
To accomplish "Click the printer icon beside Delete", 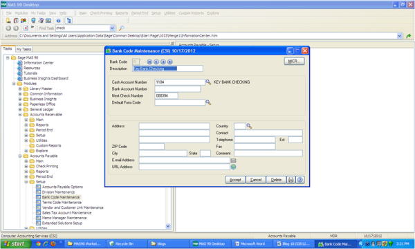I will (291, 180).
